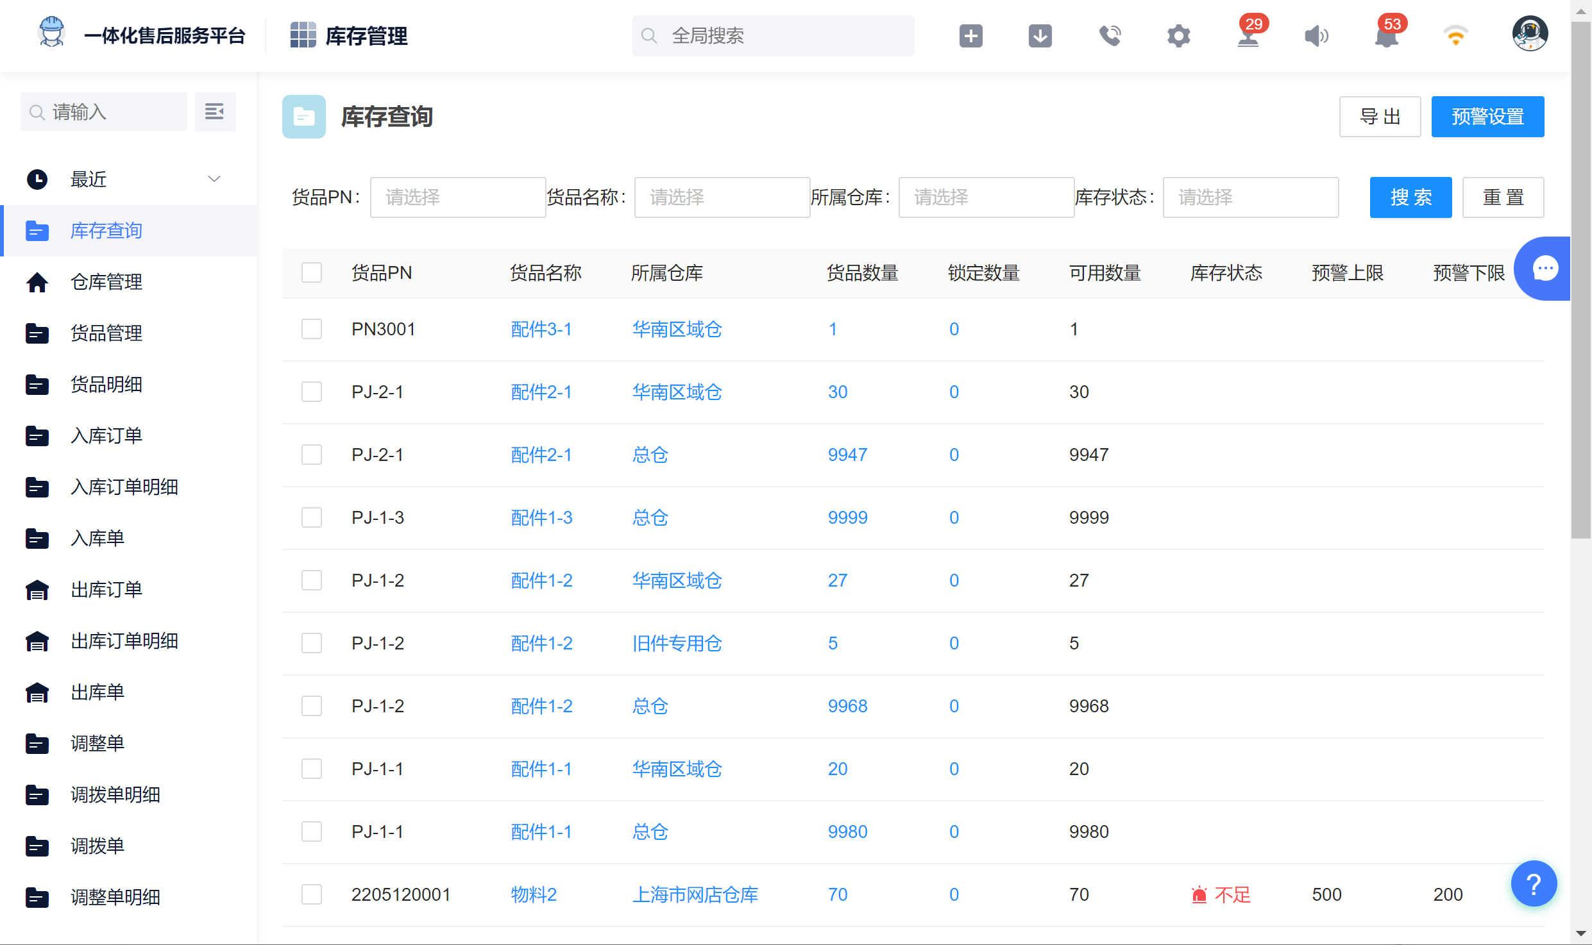Click the plus icon in the top toolbar
The width and height of the screenshot is (1592, 945).
(970, 35)
